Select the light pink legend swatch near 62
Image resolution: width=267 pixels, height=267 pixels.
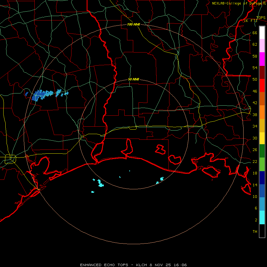[x=262, y=46]
